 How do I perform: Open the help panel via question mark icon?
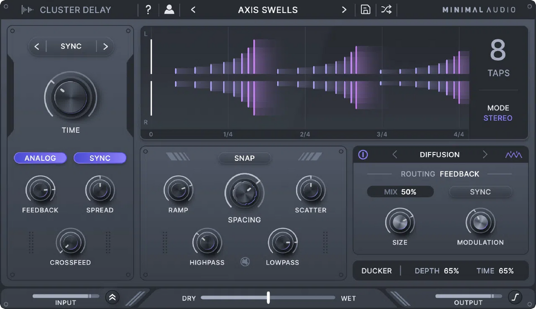(148, 9)
